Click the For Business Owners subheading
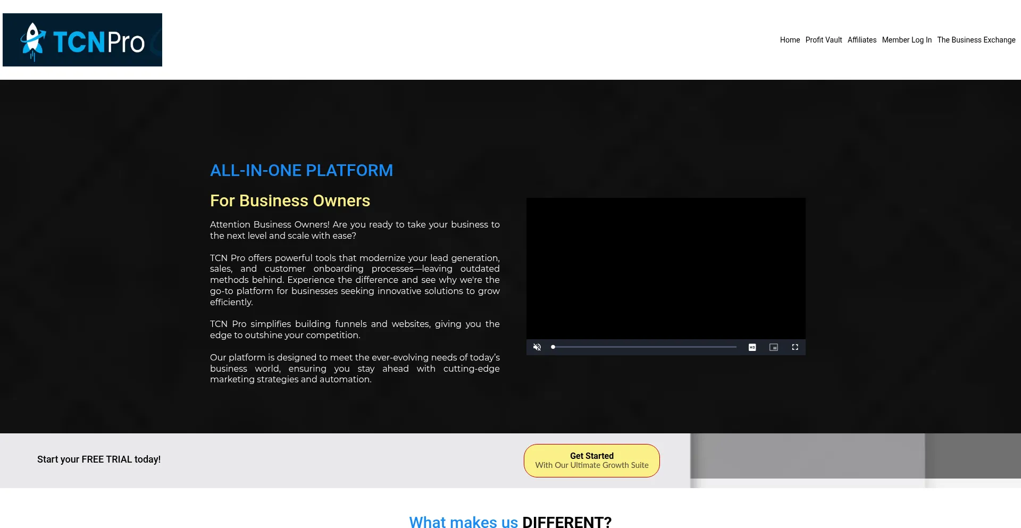The height and width of the screenshot is (528, 1021). click(x=290, y=200)
